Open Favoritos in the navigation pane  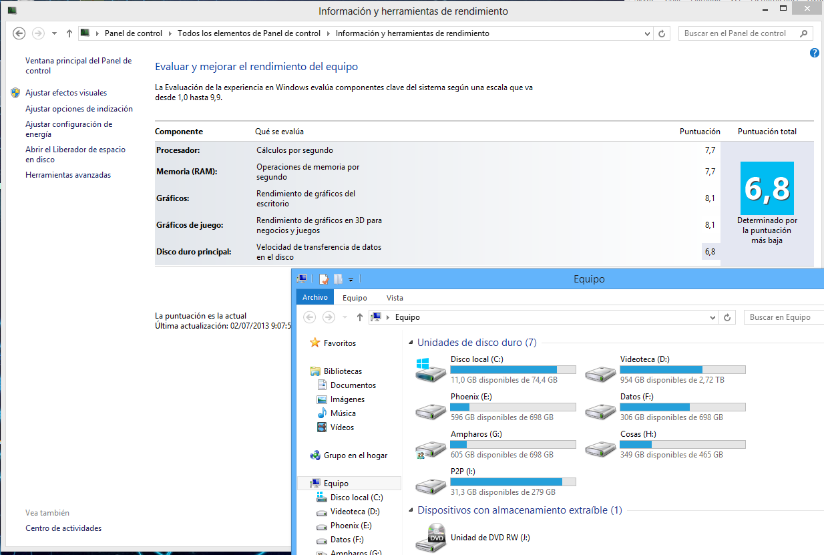tap(340, 343)
